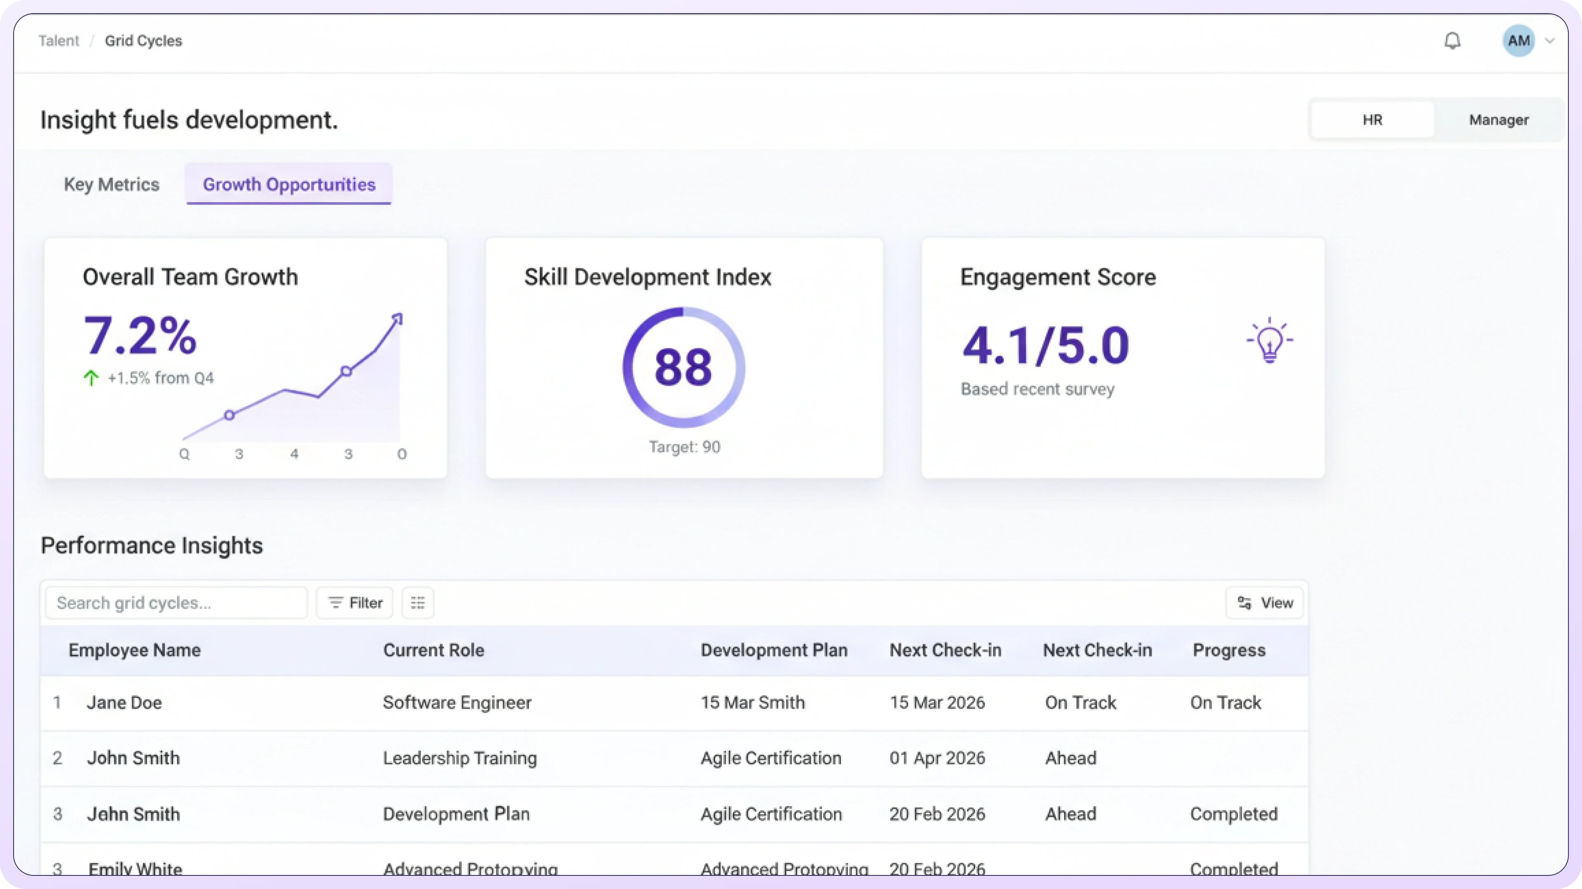Open the Filter dropdown

click(x=354, y=603)
